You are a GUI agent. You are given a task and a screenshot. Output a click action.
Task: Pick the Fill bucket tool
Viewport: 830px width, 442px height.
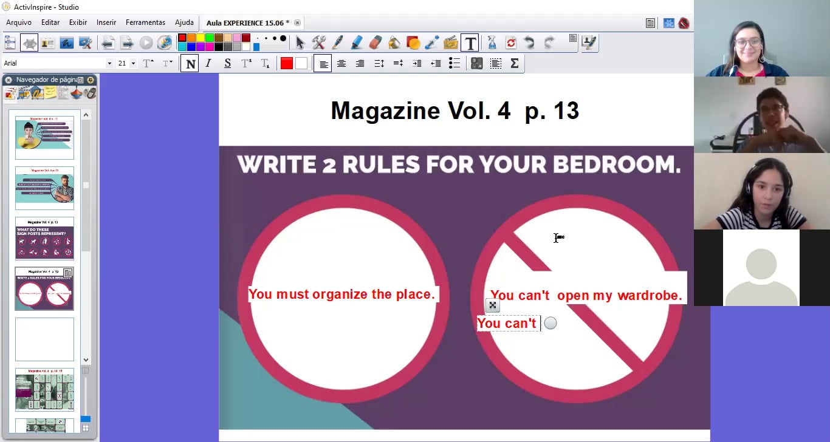[394, 42]
